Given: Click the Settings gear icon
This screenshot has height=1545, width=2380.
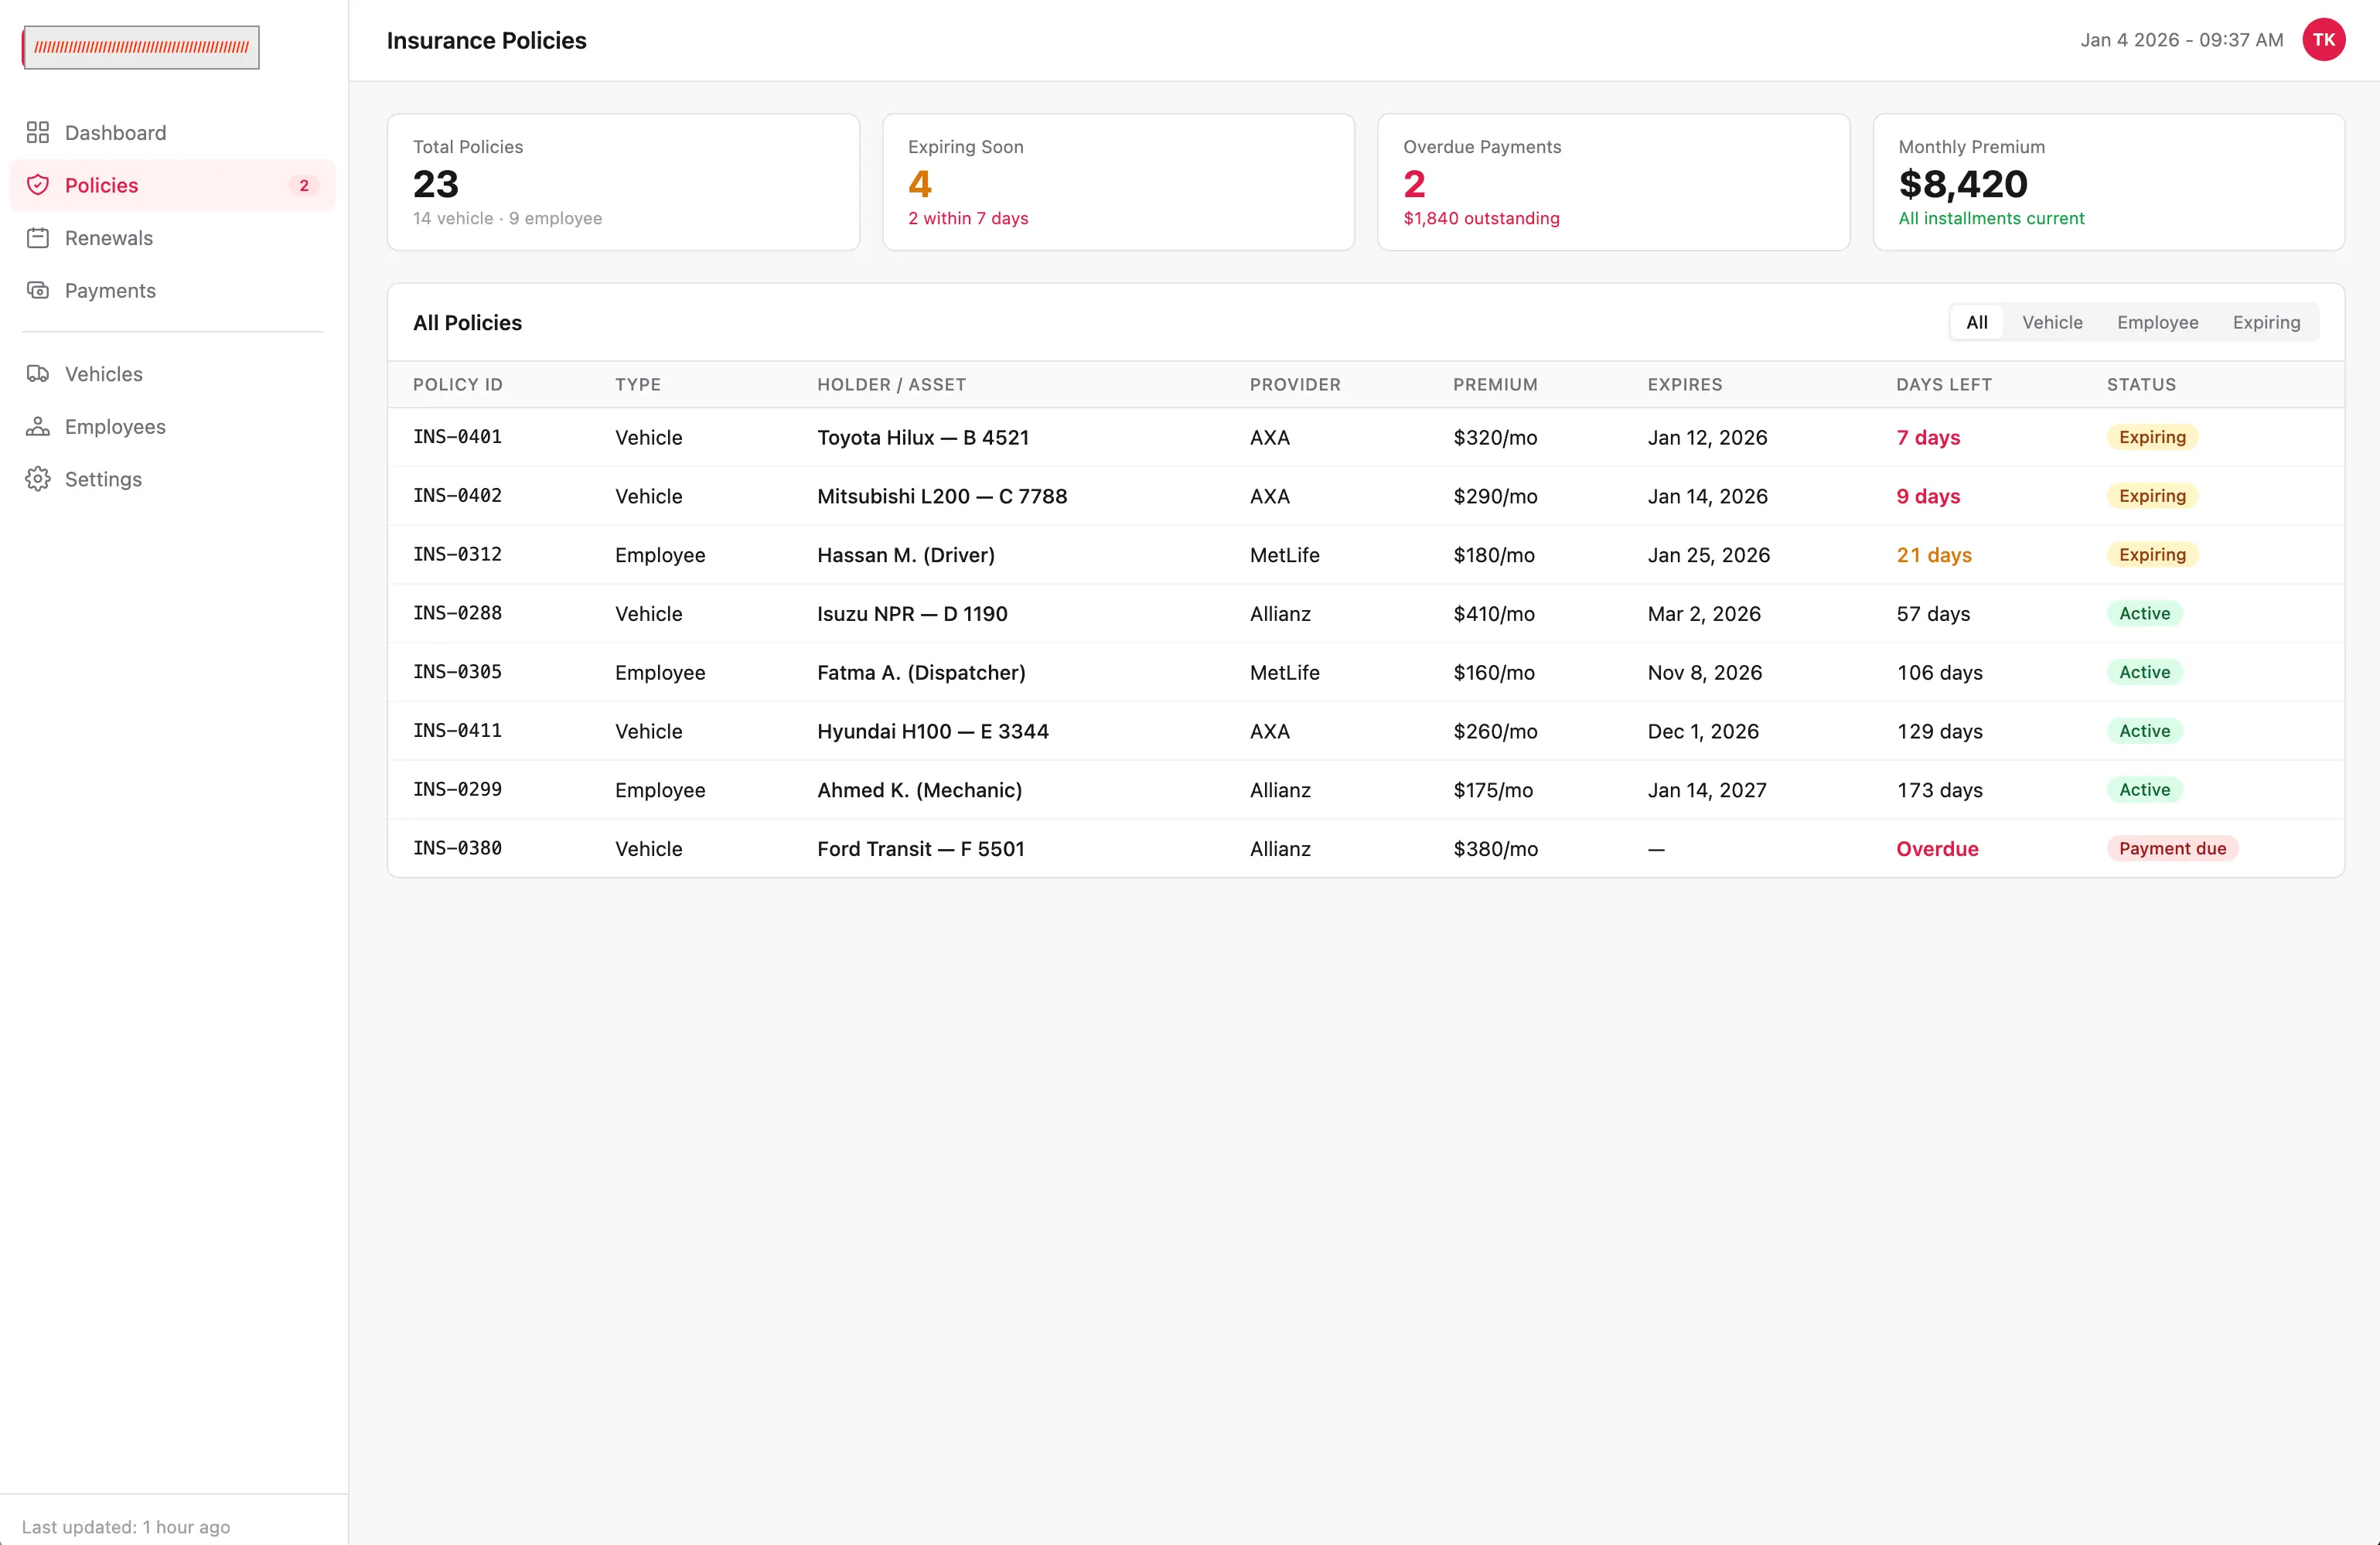Looking at the screenshot, I should (38, 479).
